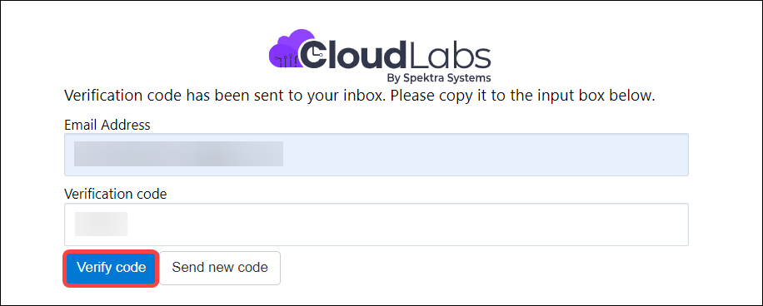This screenshot has height=306, width=763.
Task: Click the blurred email value in the Email field
Action: [x=178, y=154]
